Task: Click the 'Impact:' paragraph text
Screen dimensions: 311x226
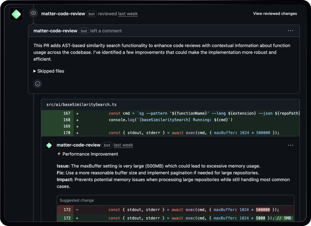Action: click(173, 183)
